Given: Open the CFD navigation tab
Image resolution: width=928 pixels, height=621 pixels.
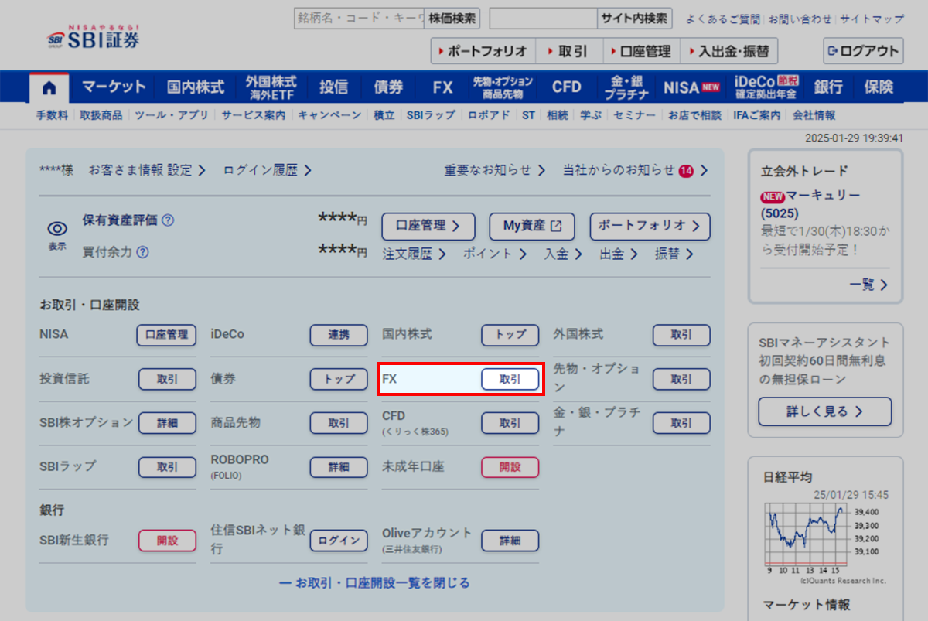Looking at the screenshot, I should point(566,87).
